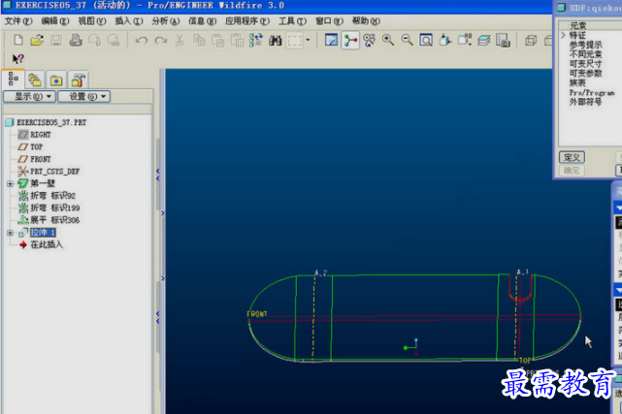Open the 分析 menu
The image size is (622, 414).
click(165, 21)
